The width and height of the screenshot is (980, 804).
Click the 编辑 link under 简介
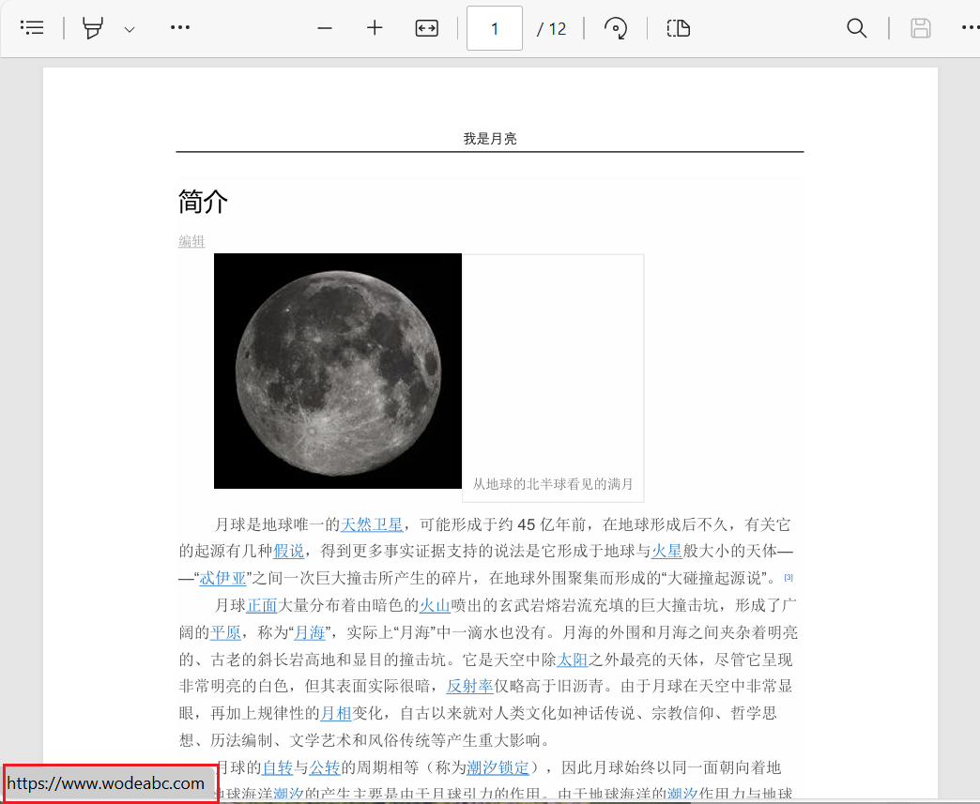coord(191,241)
